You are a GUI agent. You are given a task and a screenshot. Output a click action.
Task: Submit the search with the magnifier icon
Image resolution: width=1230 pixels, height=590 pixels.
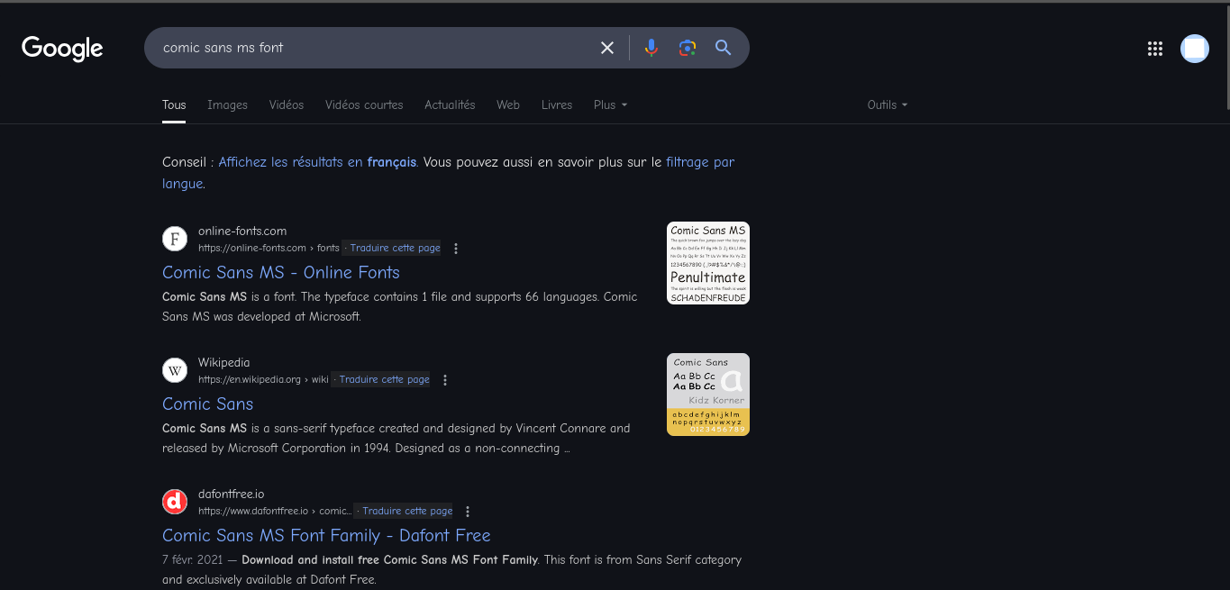coord(723,48)
